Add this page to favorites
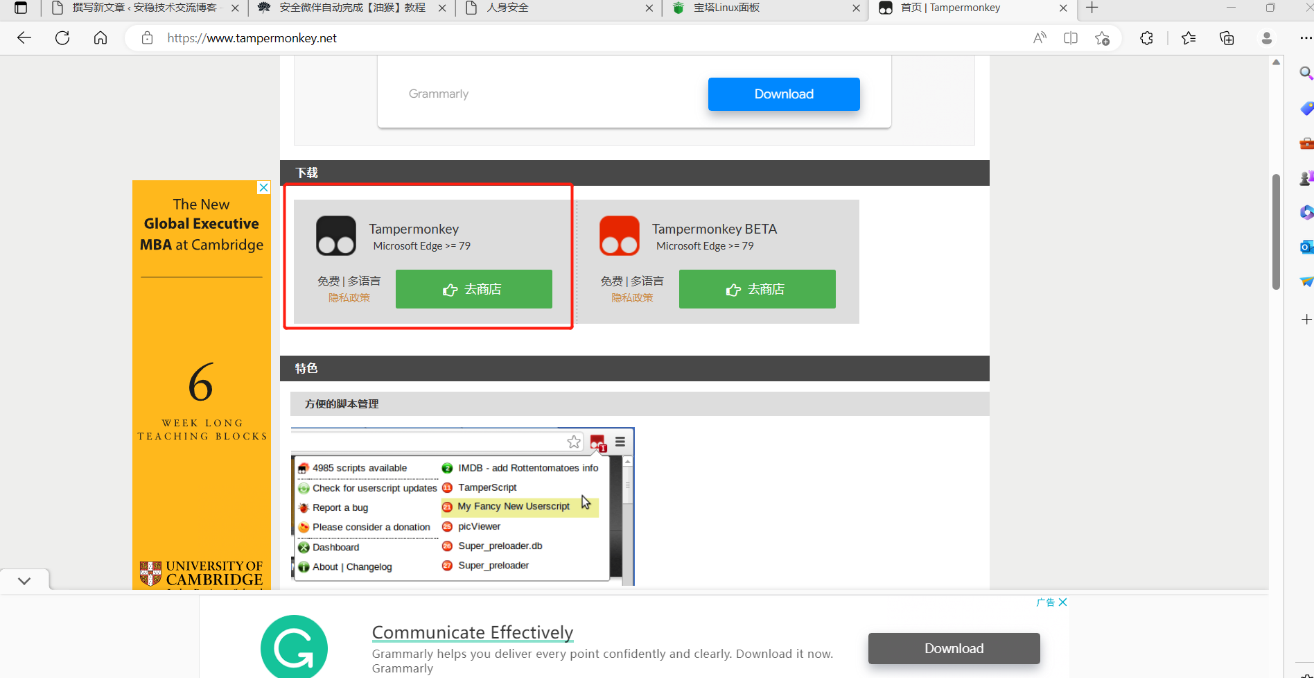 pos(1102,38)
